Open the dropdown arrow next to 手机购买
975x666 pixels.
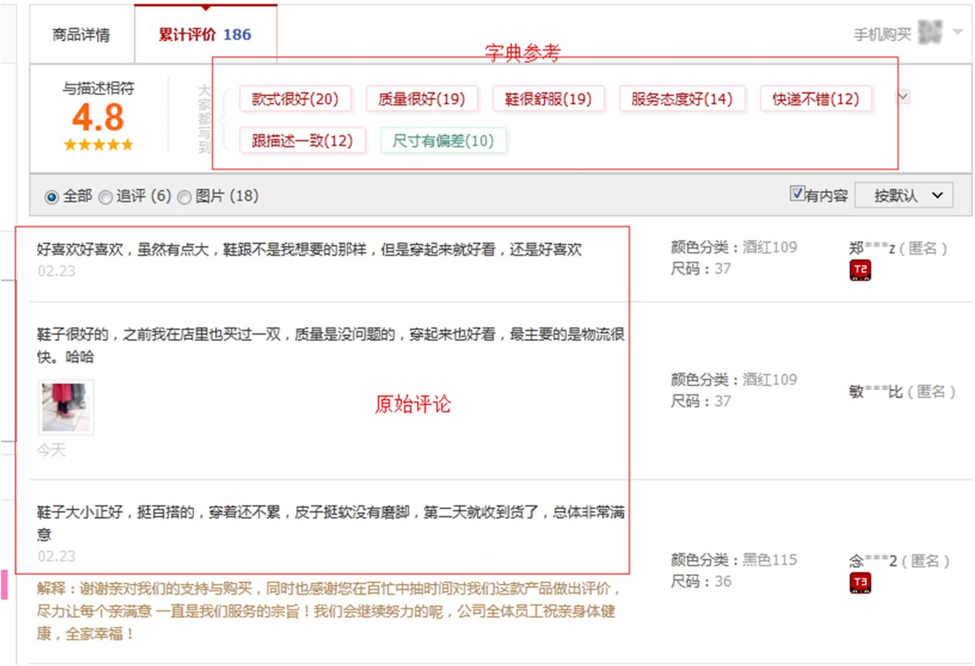coord(958,32)
